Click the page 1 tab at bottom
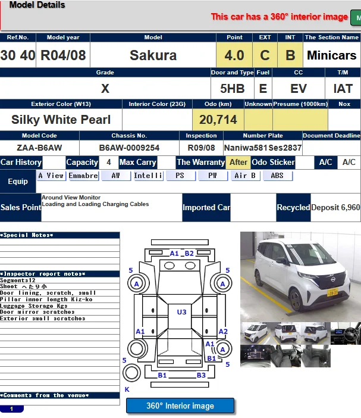The width and height of the screenshot is (361, 418). tap(12, 409)
